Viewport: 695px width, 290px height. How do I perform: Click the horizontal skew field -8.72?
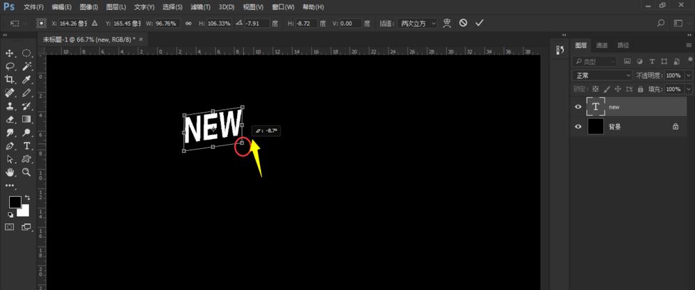(x=306, y=23)
